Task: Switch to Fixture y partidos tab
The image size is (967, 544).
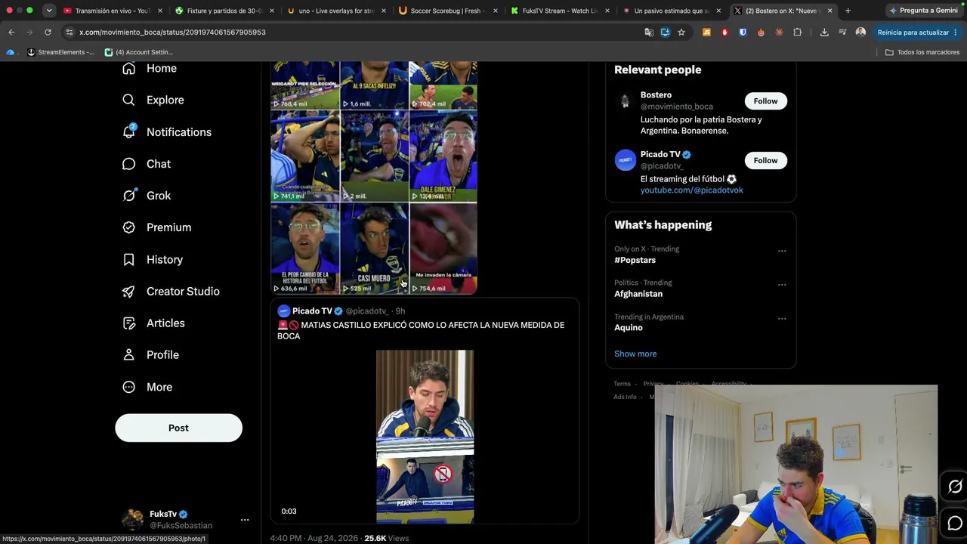Action: click(x=224, y=11)
